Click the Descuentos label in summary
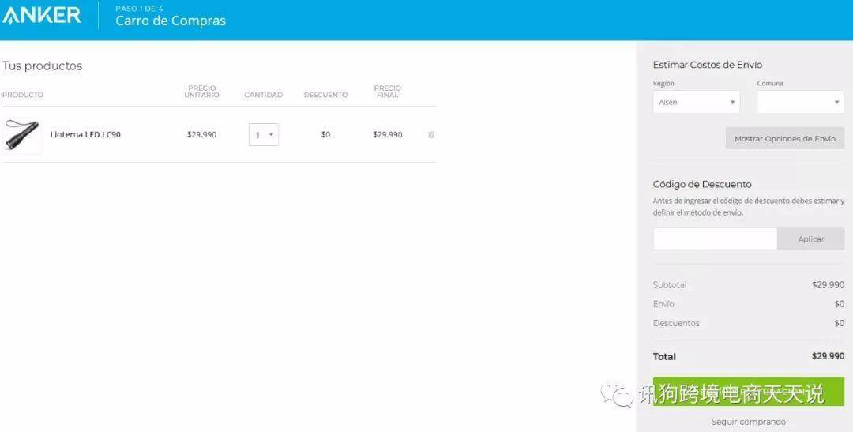853x432 pixels. click(x=676, y=323)
